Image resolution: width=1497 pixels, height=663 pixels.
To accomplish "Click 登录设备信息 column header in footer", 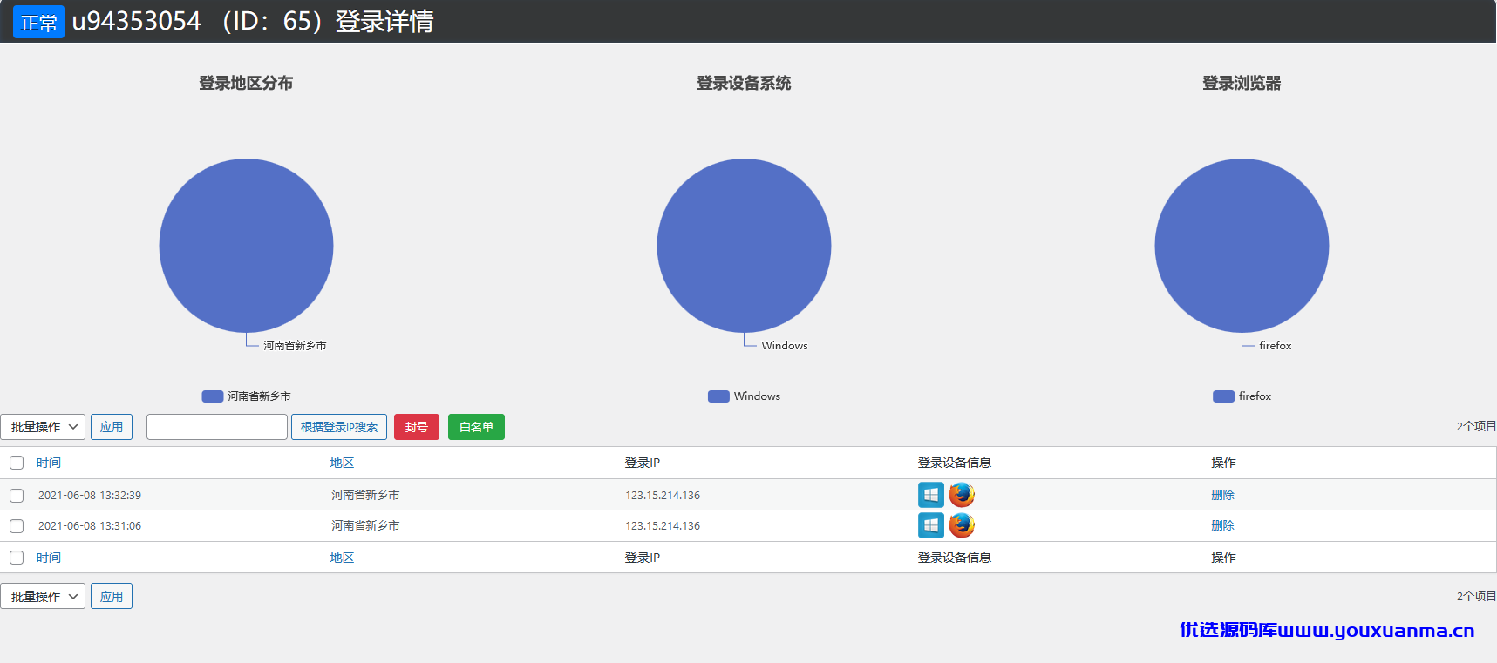I will click(954, 558).
